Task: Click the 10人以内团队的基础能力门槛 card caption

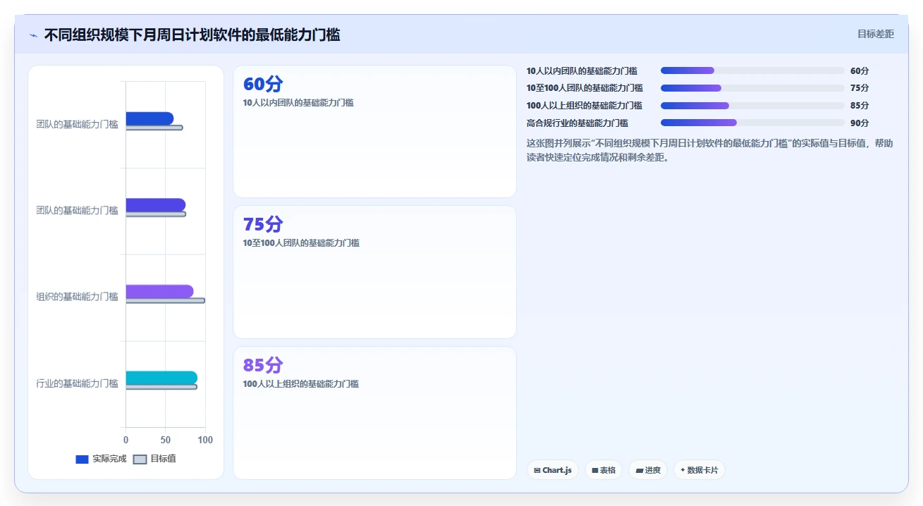Action: [x=298, y=103]
